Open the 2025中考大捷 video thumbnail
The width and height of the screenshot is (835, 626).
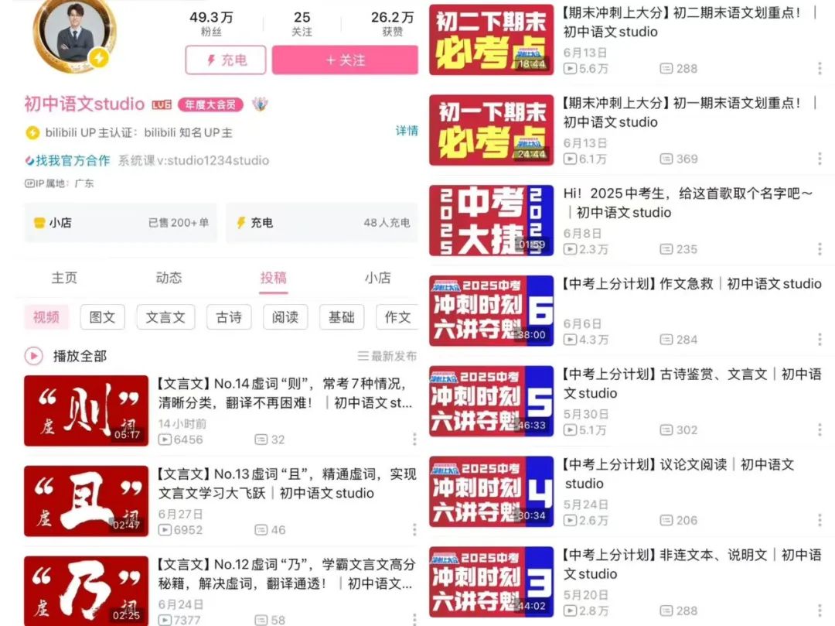point(492,221)
